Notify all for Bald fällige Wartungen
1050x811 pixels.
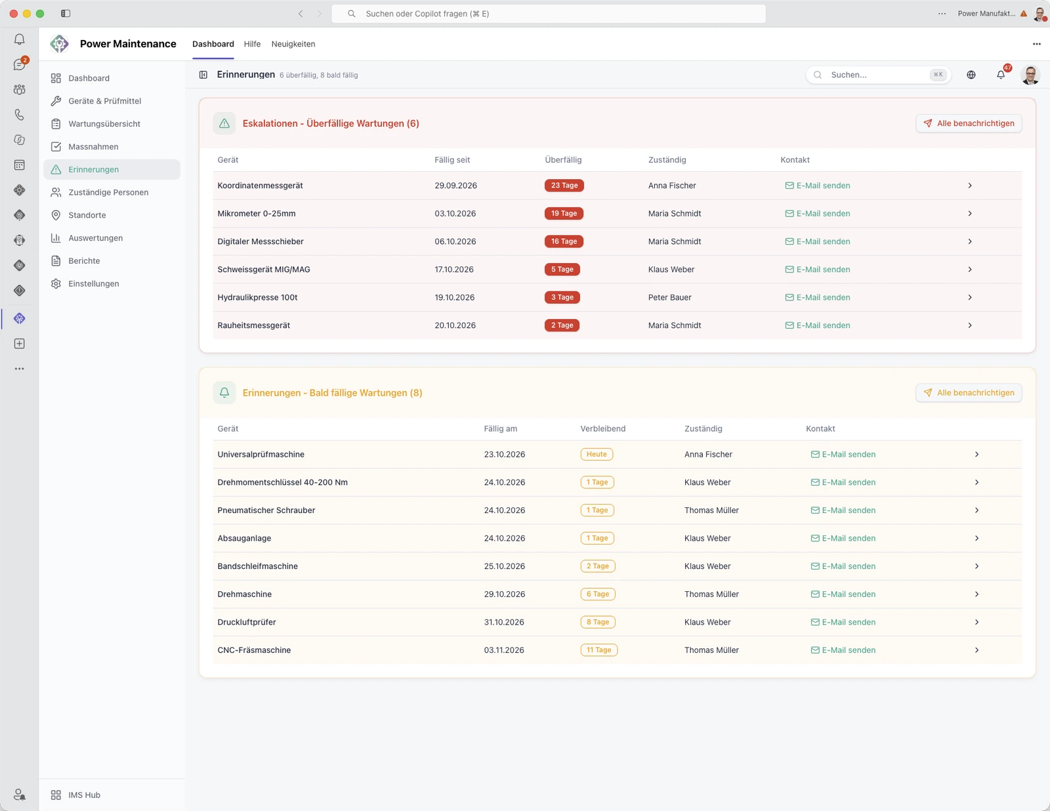[969, 392]
